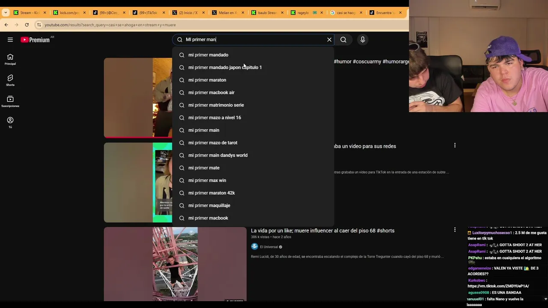Pick 'mi primer mazo a nivel 16'
This screenshot has width=548, height=308.
(253, 118)
